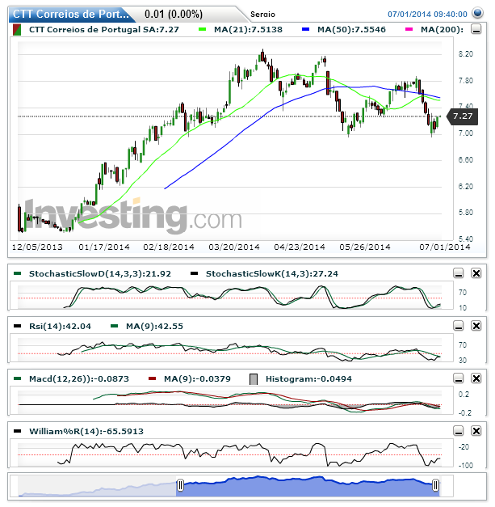Image resolution: width=495 pixels, height=507 pixels.
Task: Click the CTT Correios de Portugal SA:7.27 label
Action: point(104,30)
